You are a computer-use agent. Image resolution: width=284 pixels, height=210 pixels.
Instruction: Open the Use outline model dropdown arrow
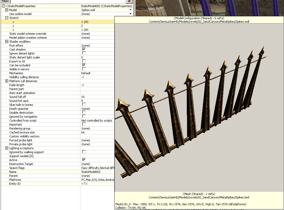pyautogui.click(x=130, y=14)
